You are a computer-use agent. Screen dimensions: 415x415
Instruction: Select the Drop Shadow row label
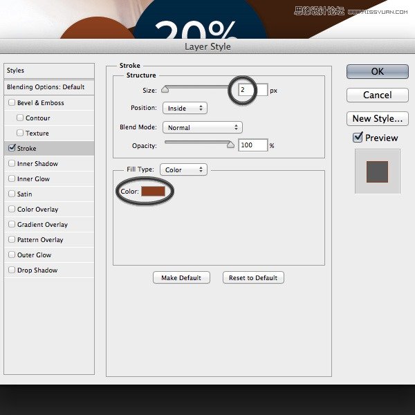[x=37, y=270]
